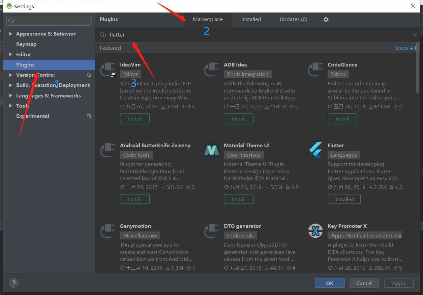
Task: Open the Help question mark button
Action: tap(14, 283)
